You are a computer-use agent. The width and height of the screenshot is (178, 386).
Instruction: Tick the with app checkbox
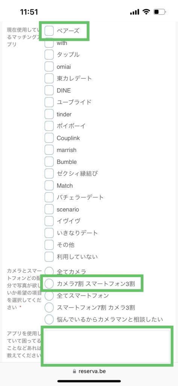pos(49,43)
